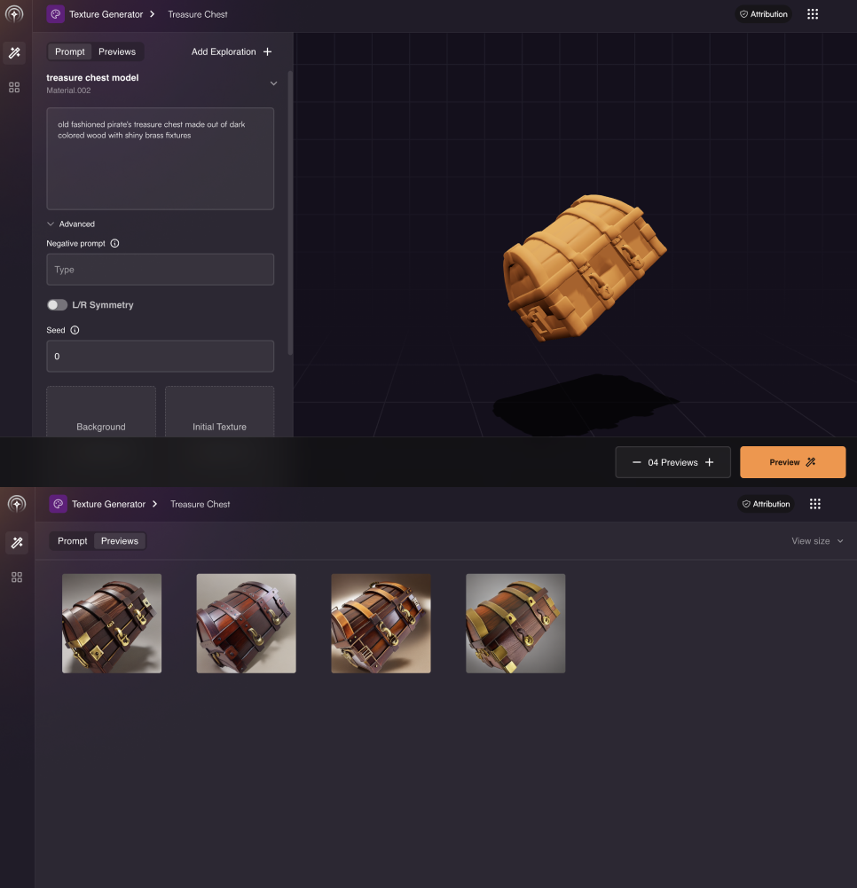The image size is (857, 888).
Task: Open the apps grid menu in lower window
Action: coord(815,504)
